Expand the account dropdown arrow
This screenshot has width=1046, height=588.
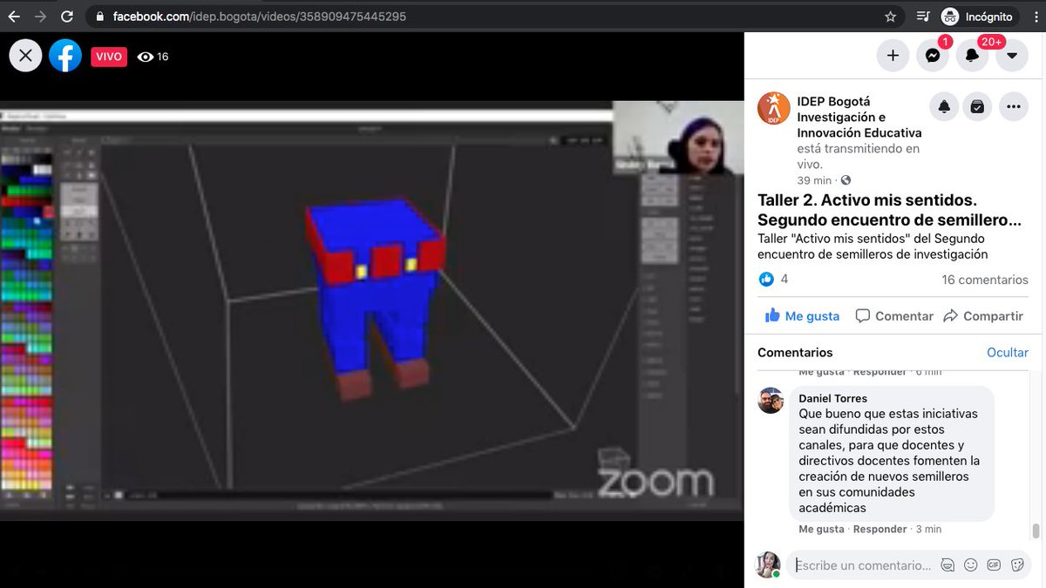pos(1012,56)
